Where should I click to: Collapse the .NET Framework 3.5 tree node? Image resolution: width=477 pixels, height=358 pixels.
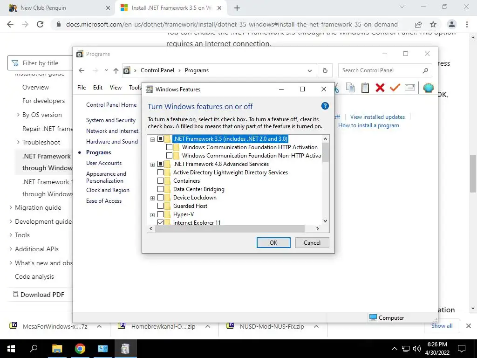(152, 139)
